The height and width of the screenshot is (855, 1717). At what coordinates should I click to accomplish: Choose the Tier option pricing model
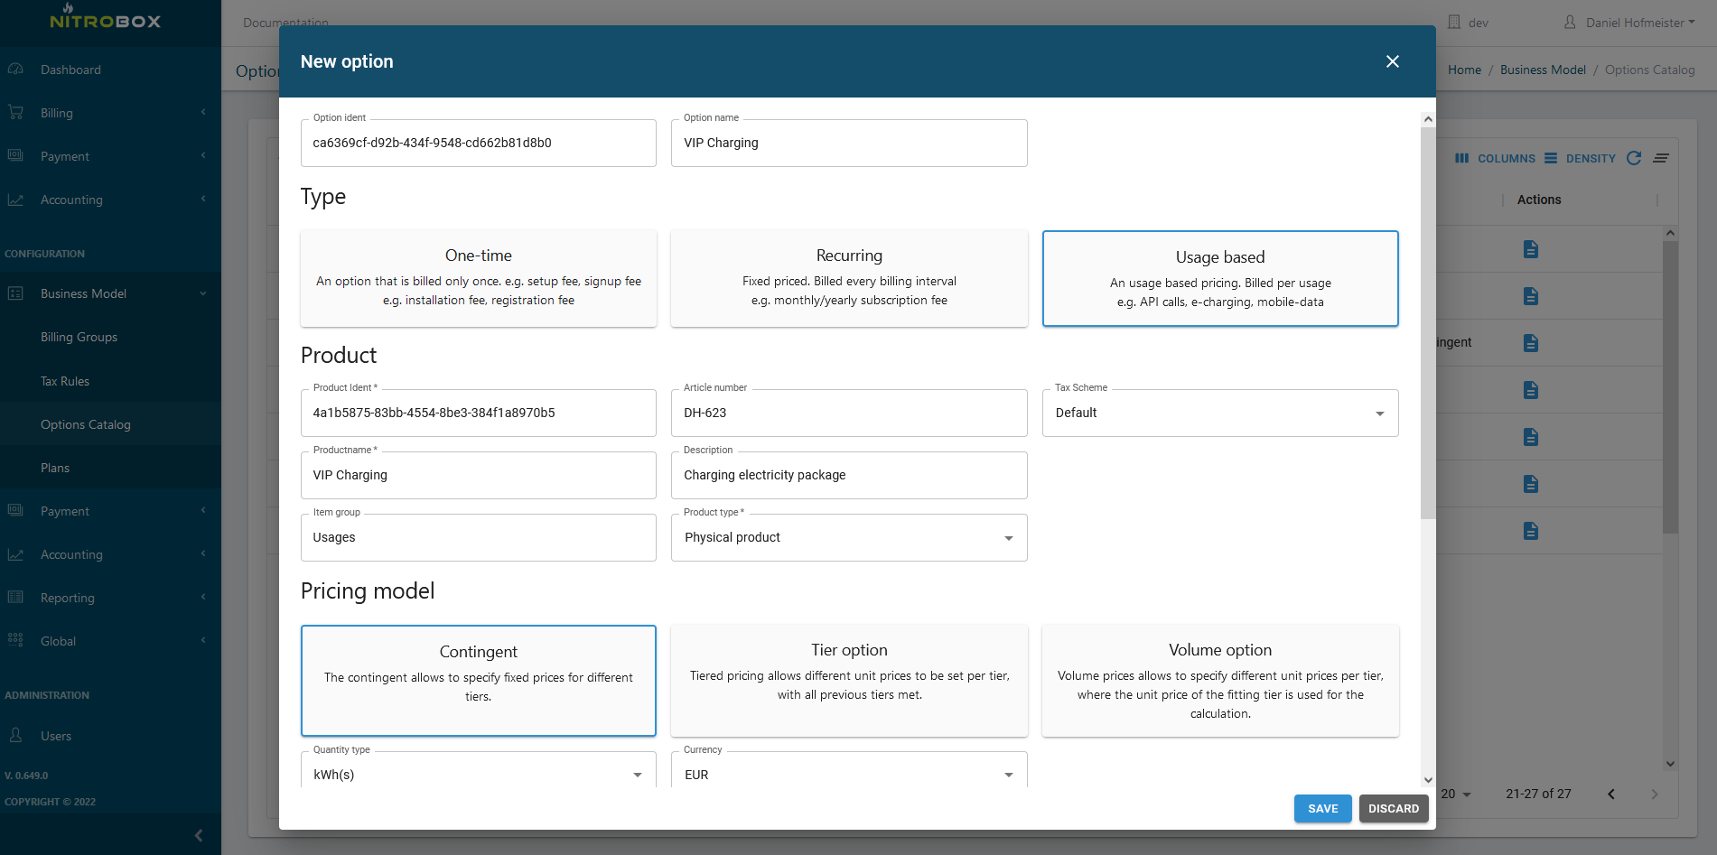click(849, 680)
